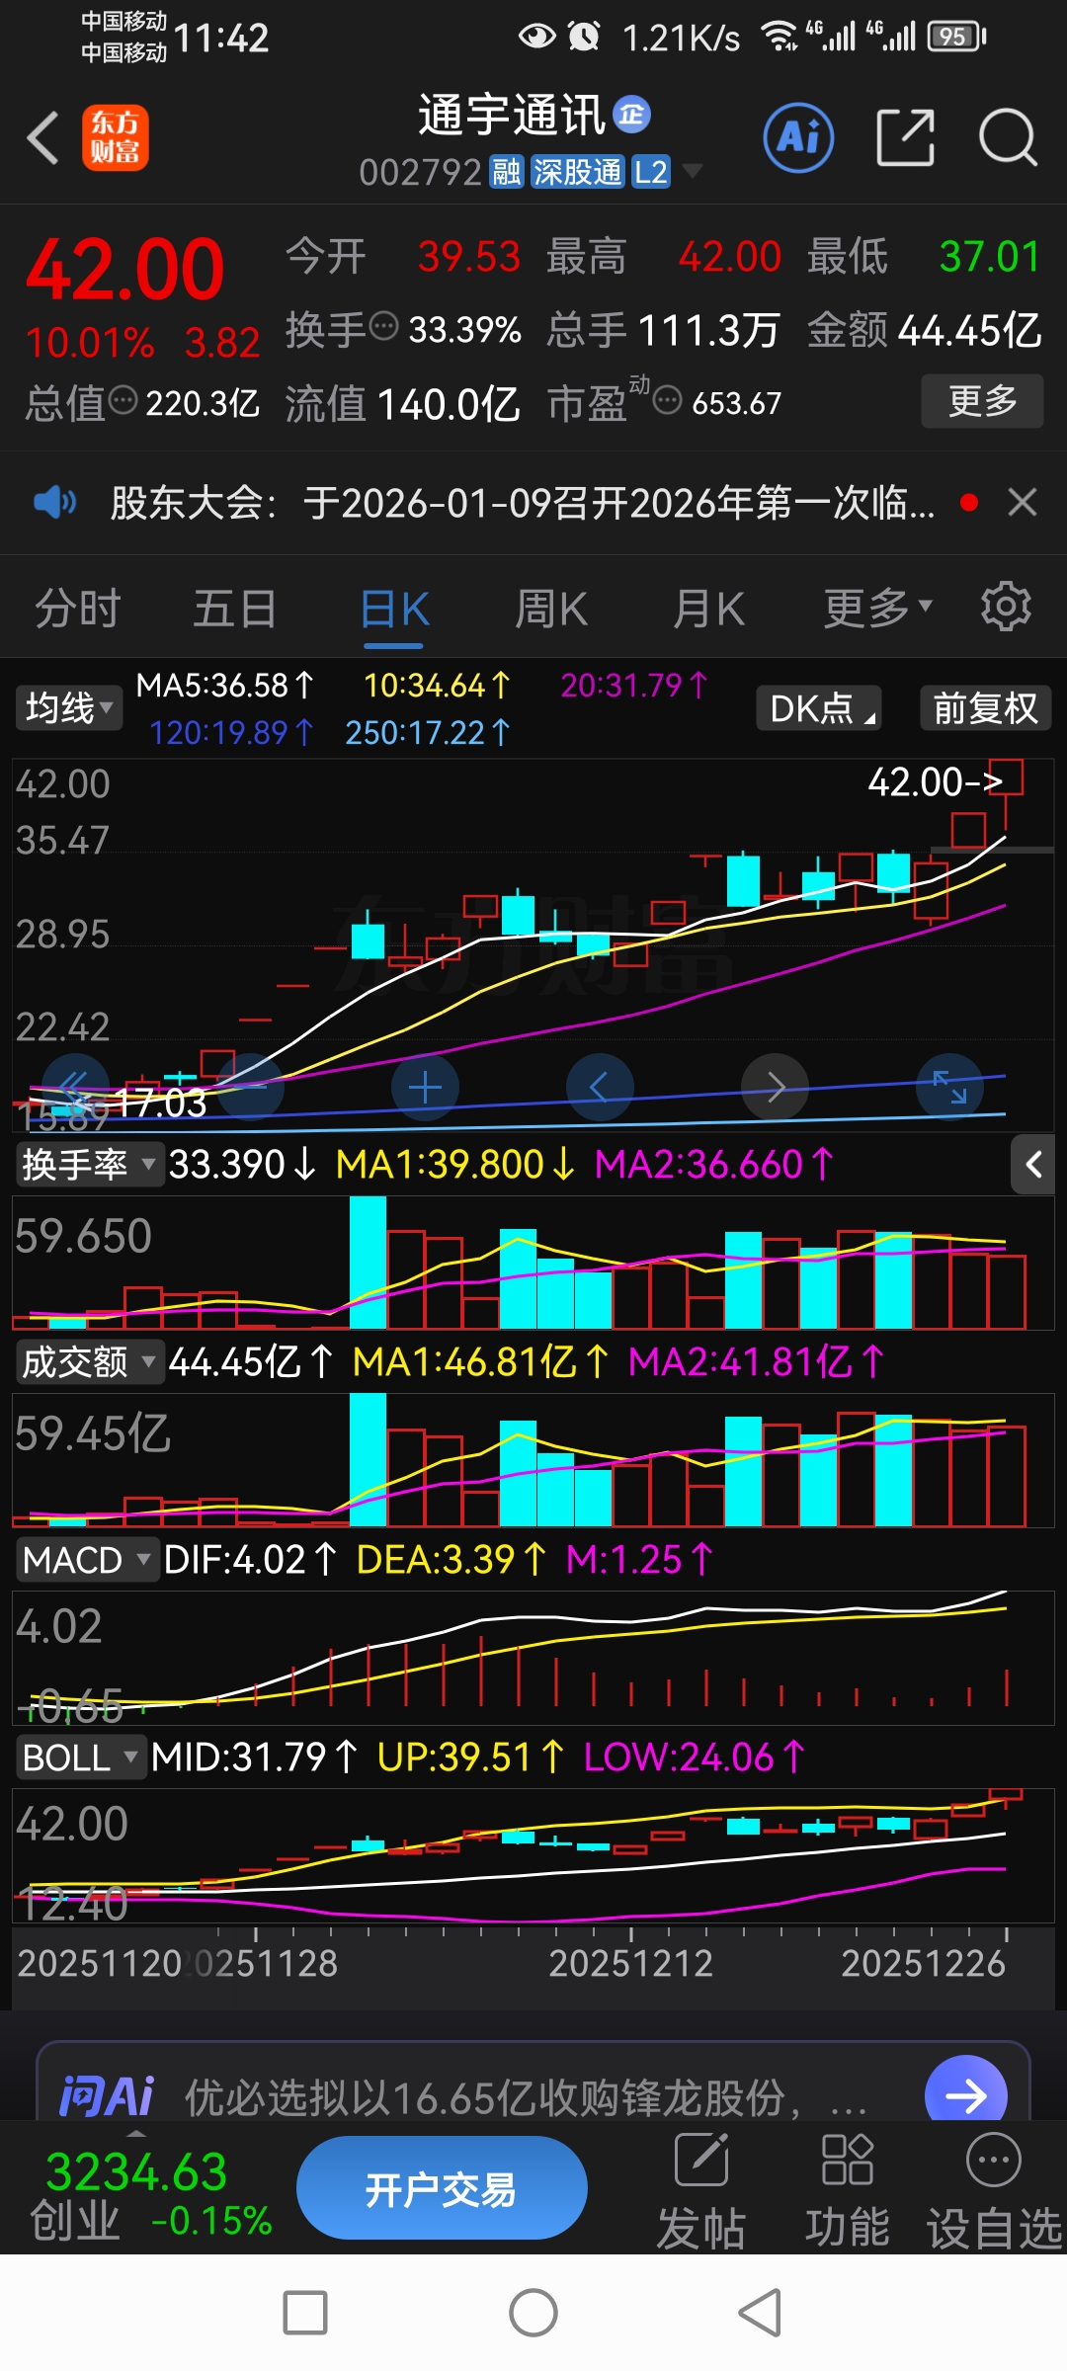Switch to the 月K chart tab
The image size is (1067, 2371).
[708, 608]
